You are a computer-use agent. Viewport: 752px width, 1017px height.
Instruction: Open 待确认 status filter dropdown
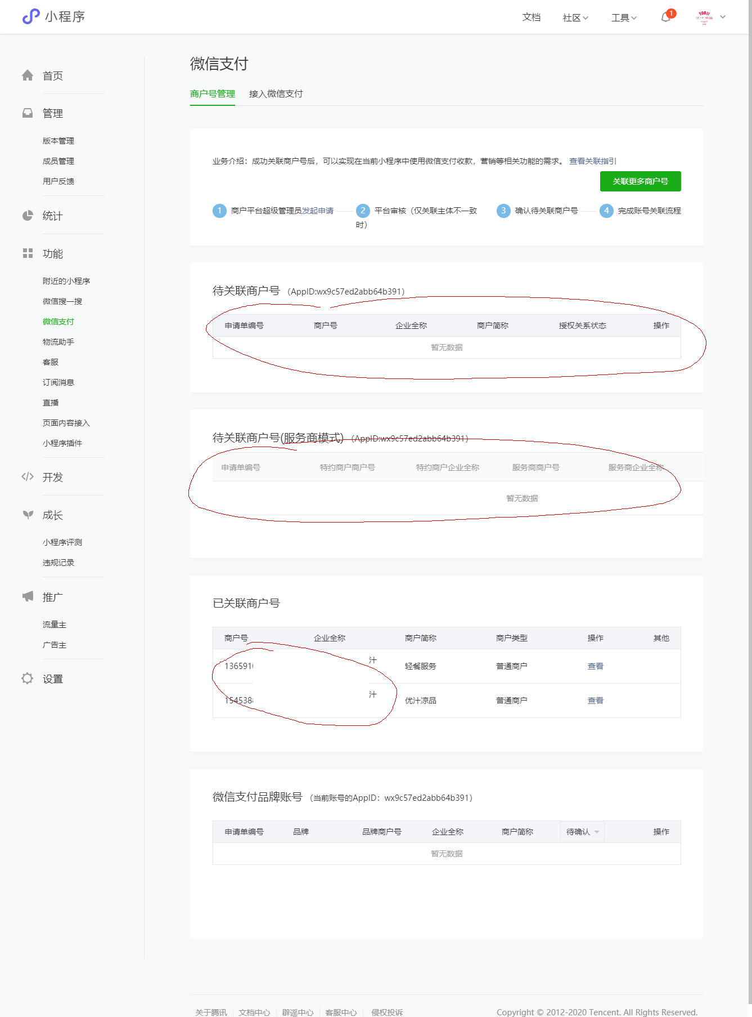582,832
